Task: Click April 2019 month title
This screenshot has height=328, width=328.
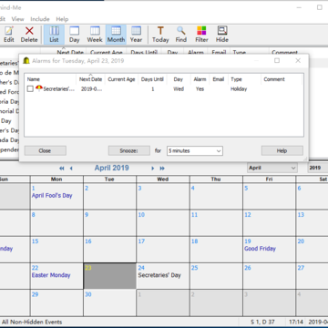Action: (112, 168)
